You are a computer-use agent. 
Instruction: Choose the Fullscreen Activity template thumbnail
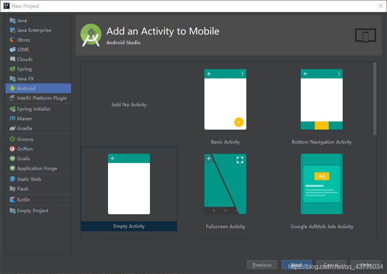coord(225,184)
